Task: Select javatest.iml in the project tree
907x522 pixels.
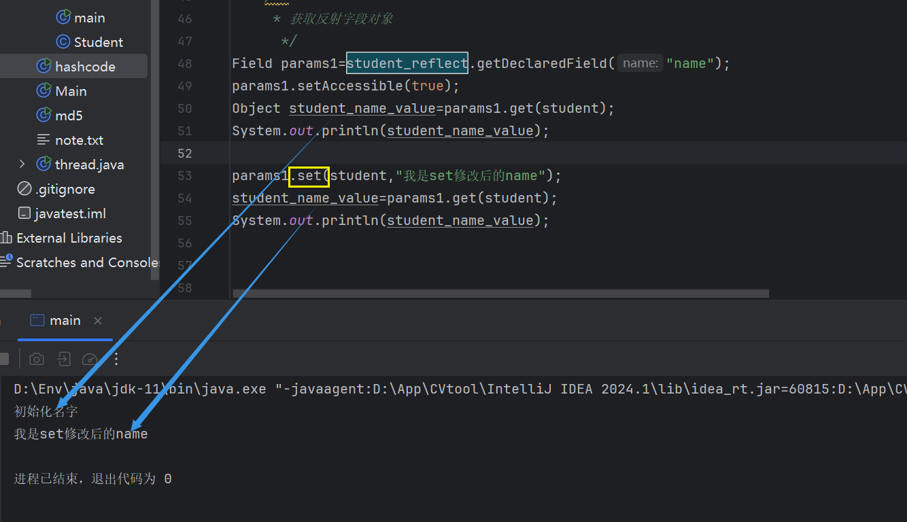Action: point(70,213)
